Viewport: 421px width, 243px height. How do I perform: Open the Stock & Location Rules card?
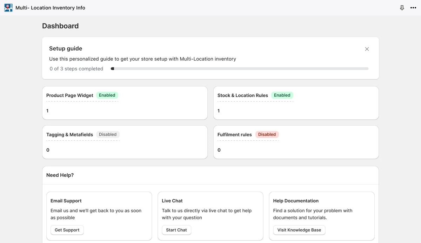tap(296, 103)
